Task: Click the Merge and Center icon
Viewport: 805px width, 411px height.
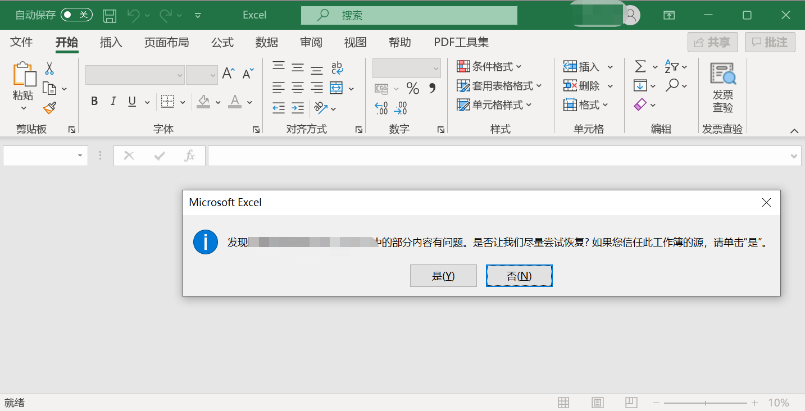Action: (x=336, y=88)
